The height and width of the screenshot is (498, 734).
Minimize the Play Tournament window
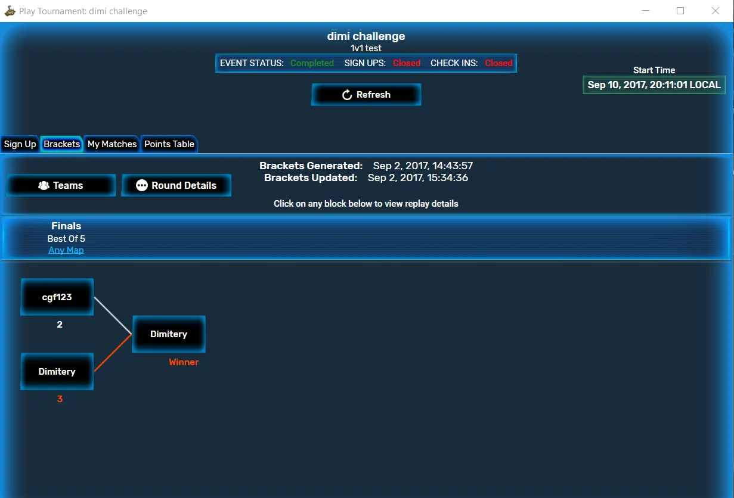[x=646, y=11]
